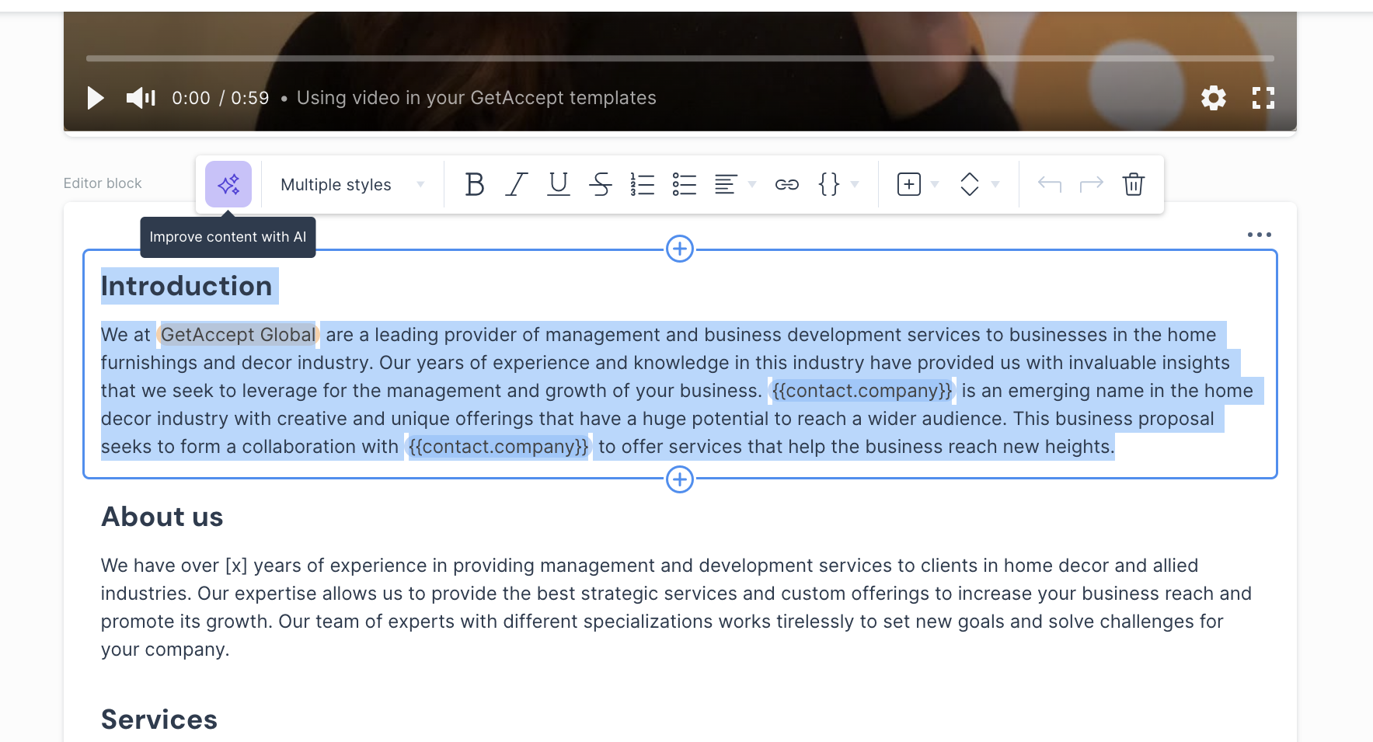Open Improve content with AI

228,184
